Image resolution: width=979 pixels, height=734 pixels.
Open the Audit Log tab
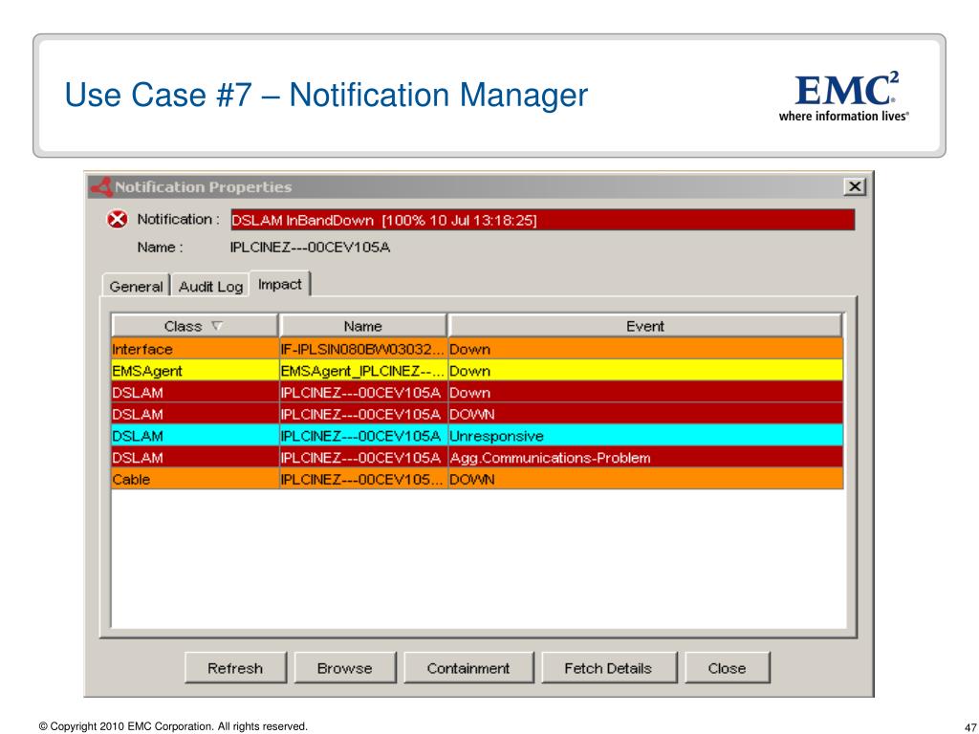pyautogui.click(x=210, y=286)
